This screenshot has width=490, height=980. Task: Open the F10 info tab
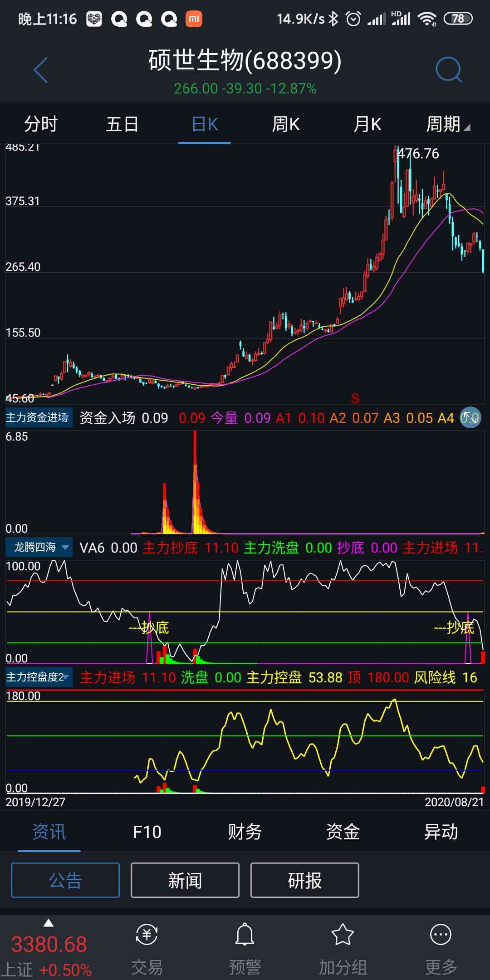(147, 832)
